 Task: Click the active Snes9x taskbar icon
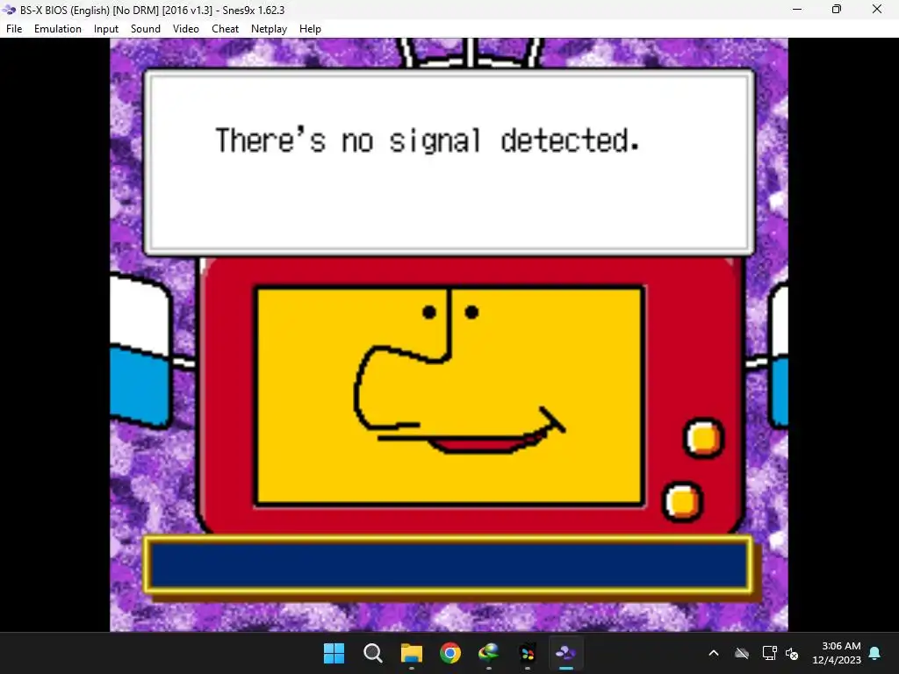[x=566, y=653]
